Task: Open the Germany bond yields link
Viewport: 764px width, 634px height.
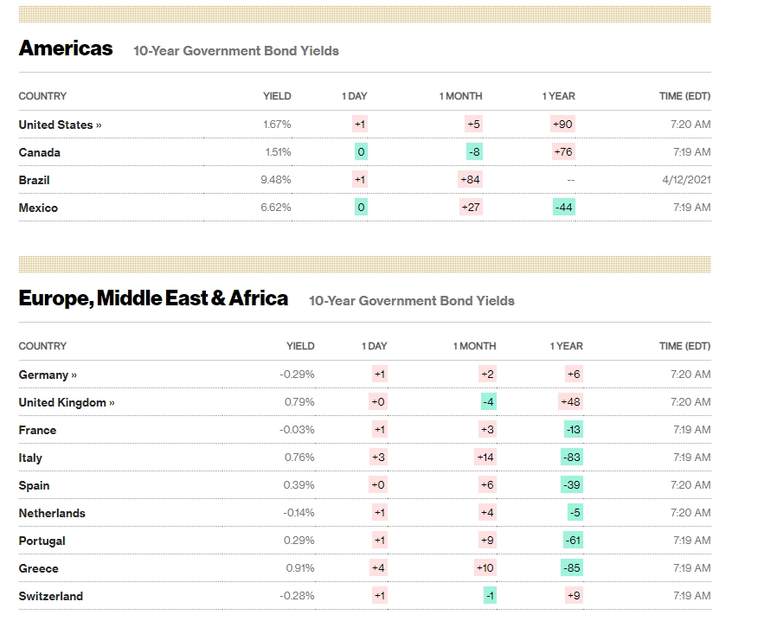Action: coord(48,375)
